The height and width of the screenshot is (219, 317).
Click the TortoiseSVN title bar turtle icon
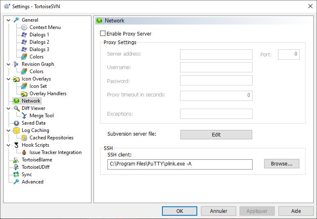pyautogui.click(x=7, y=6)
